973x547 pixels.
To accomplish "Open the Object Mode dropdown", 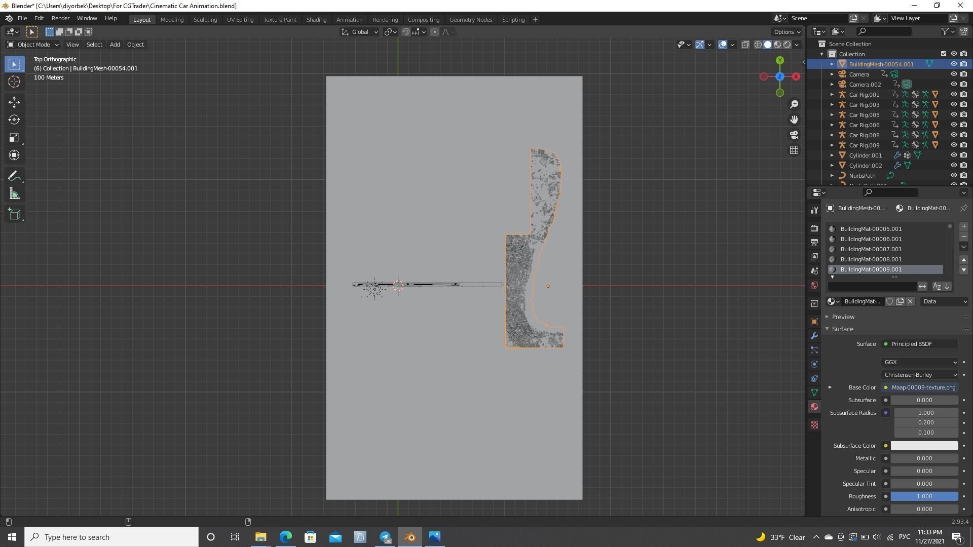I will pyautogui.click(x=33, y=45).
